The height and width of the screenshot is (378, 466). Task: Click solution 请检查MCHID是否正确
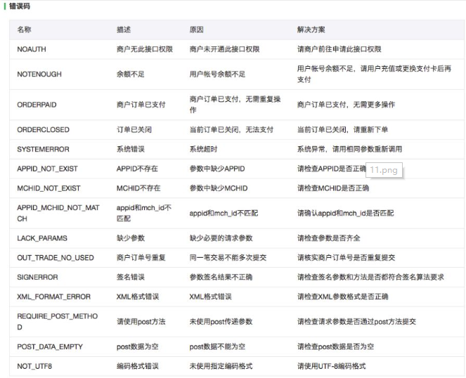pos(333,188)
